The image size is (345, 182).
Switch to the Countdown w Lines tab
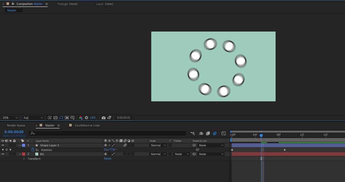[87, 125]
